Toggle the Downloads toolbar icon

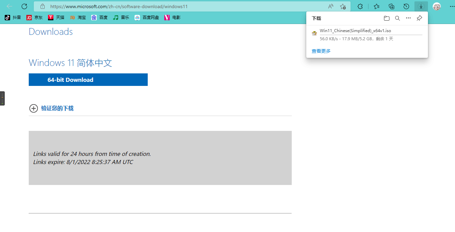[421, 6]
